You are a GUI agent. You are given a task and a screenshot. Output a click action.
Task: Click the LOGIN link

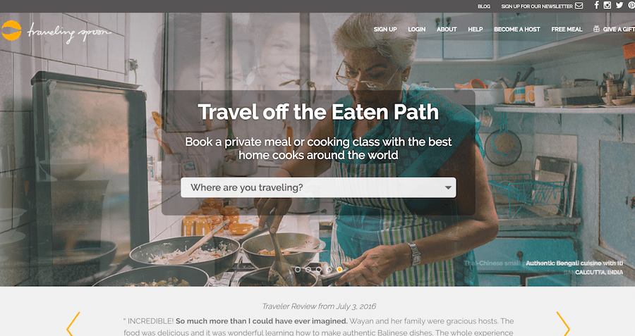417,30
